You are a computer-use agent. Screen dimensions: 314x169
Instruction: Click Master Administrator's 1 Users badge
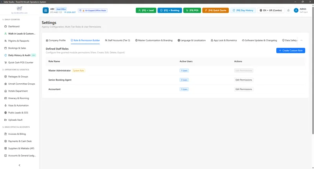coord(184,71)
